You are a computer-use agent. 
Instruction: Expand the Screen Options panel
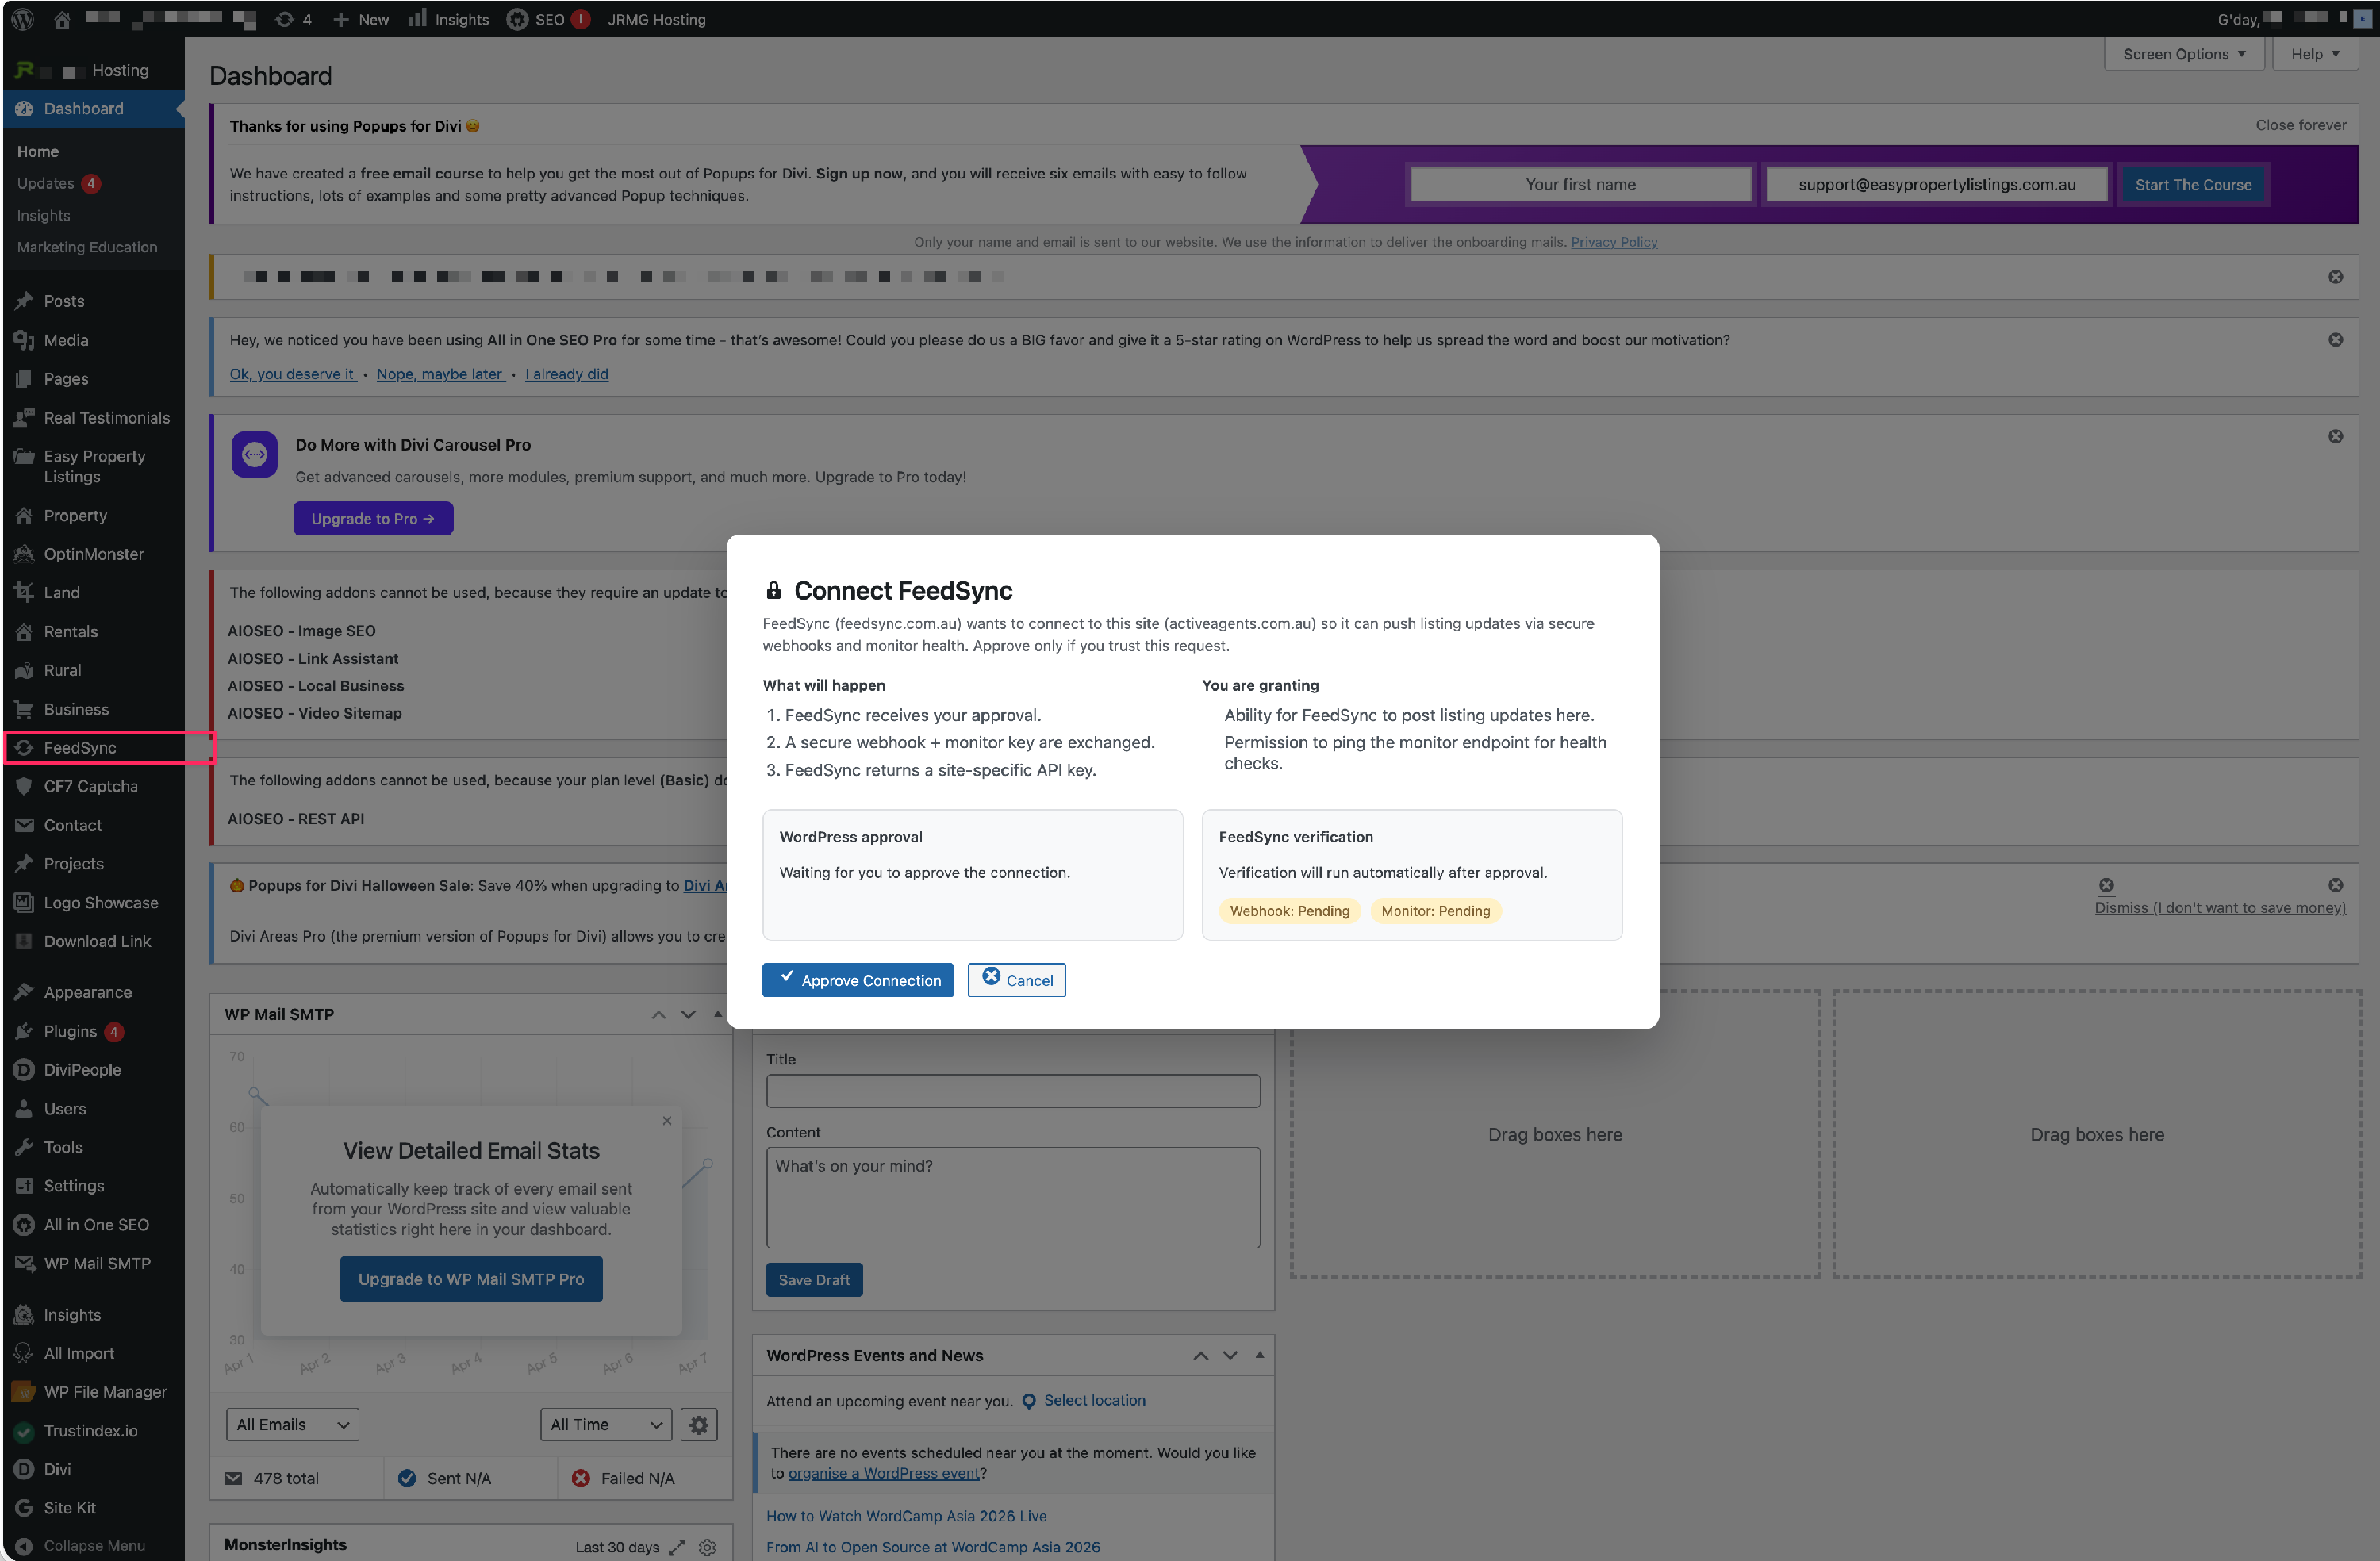(x=2183, y=54)
